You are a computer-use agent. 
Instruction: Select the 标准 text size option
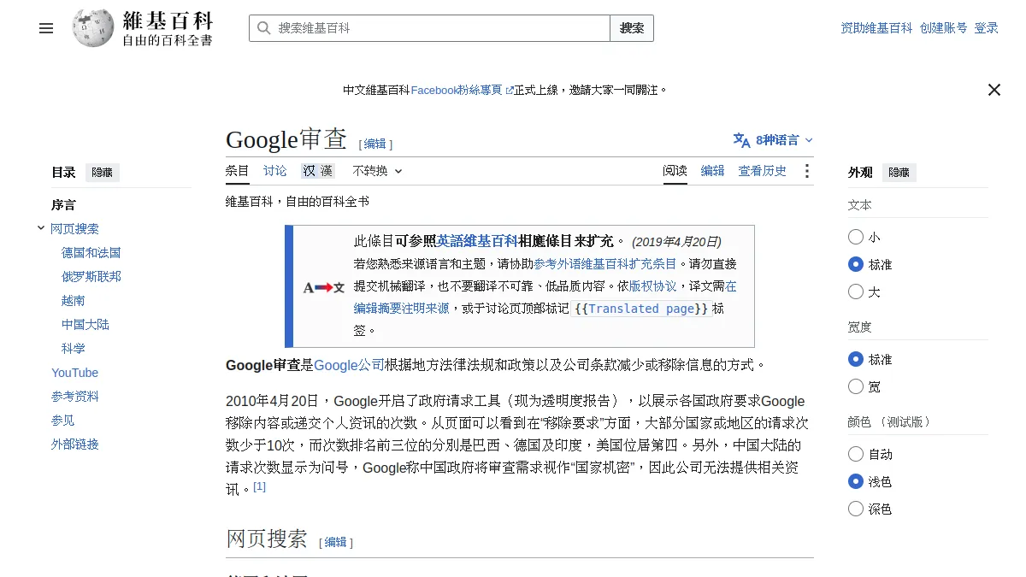click(x=856, y=264)
